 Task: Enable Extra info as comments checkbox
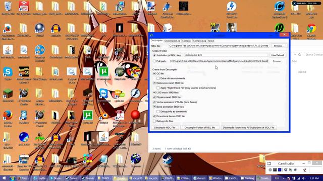pos(158,78)
